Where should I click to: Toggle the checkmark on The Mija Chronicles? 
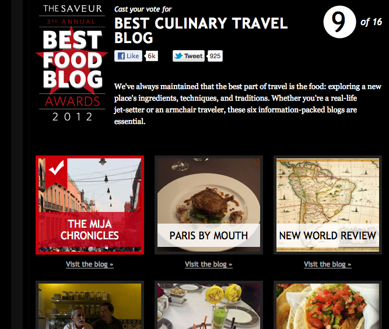(x=57, y=172)
